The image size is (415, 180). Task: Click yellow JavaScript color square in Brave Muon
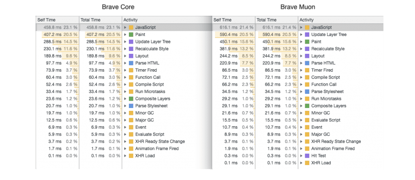point(307,28)
